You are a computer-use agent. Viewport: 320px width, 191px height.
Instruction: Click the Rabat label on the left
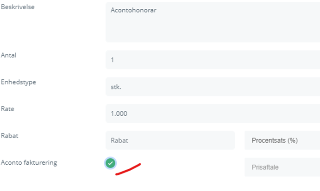[10, 136]
